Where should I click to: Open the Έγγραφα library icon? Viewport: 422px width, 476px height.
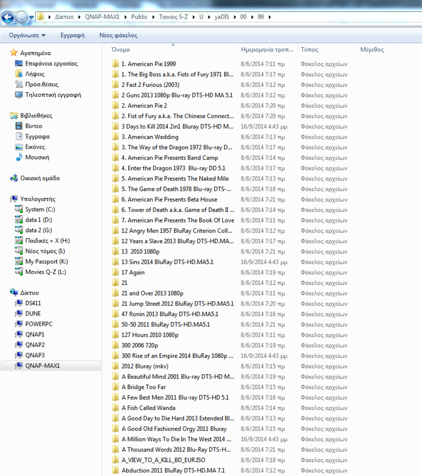click(x=19, y=136)
